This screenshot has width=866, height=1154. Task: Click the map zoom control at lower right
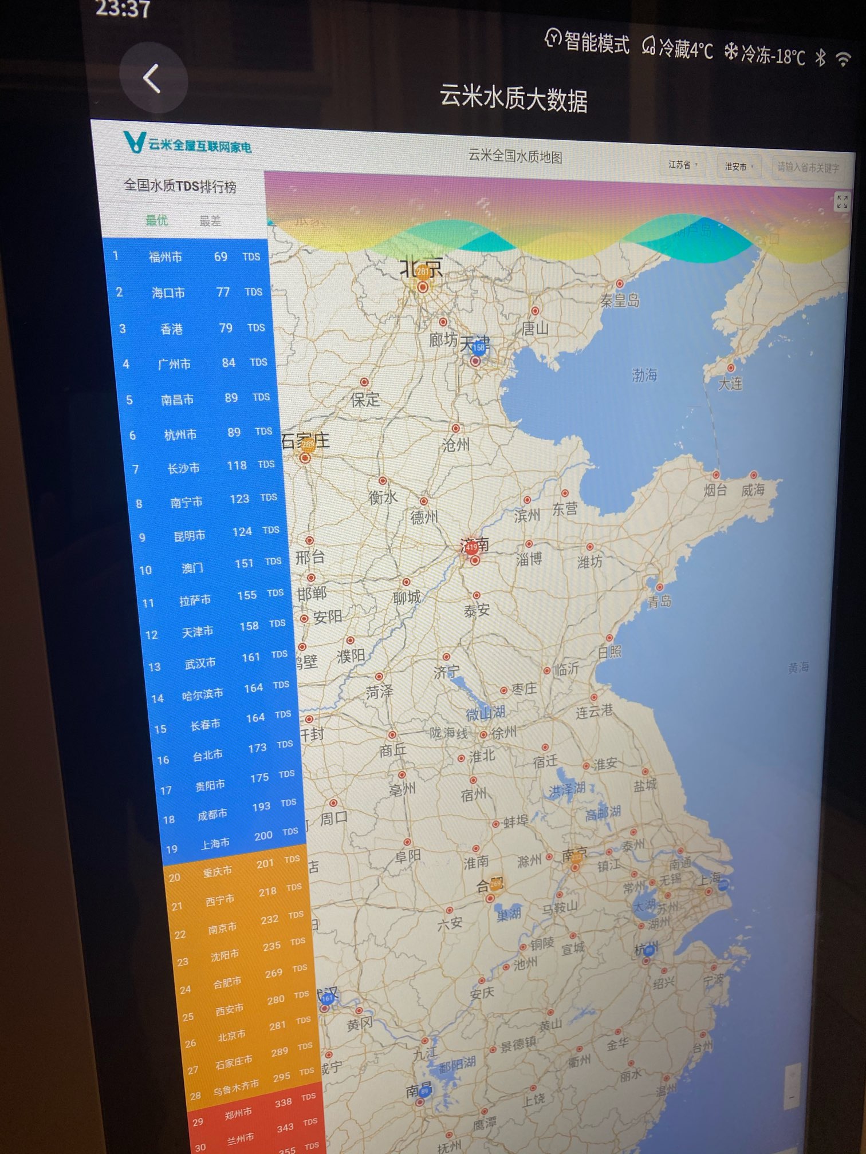pyautogui.click(x=791, y=1085)
